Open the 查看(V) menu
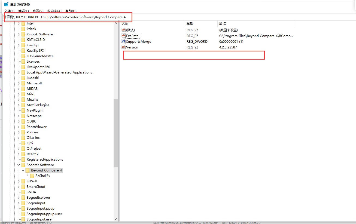The width and height of the screenshot is (356, 224). coord(38,11)
